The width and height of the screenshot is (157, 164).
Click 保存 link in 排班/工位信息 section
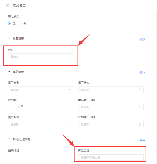pyautogui.click(x=142, y=140)
